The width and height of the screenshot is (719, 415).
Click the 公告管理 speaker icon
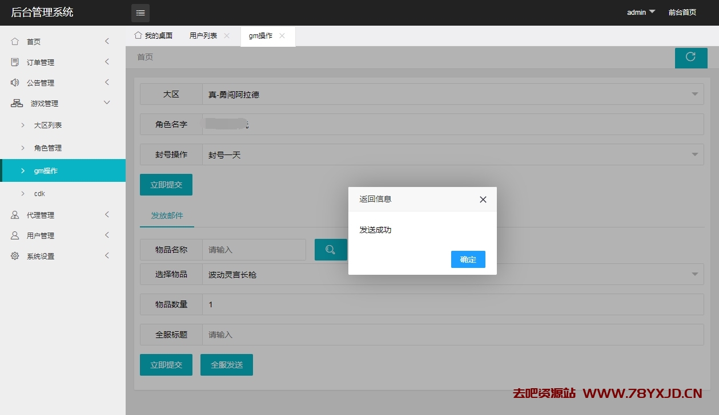point(15,83)
